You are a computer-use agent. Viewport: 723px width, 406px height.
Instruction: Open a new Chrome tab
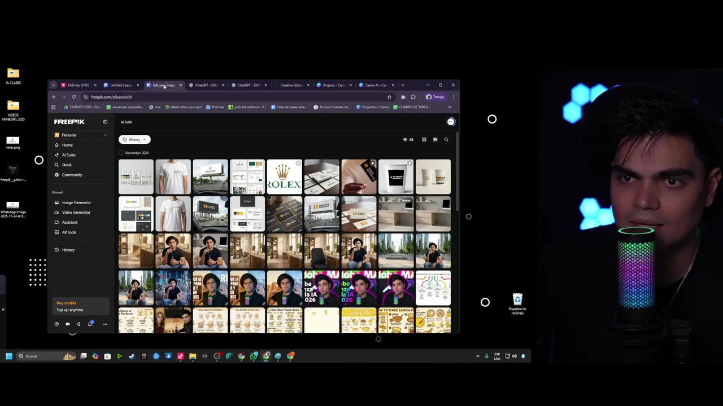403,85
